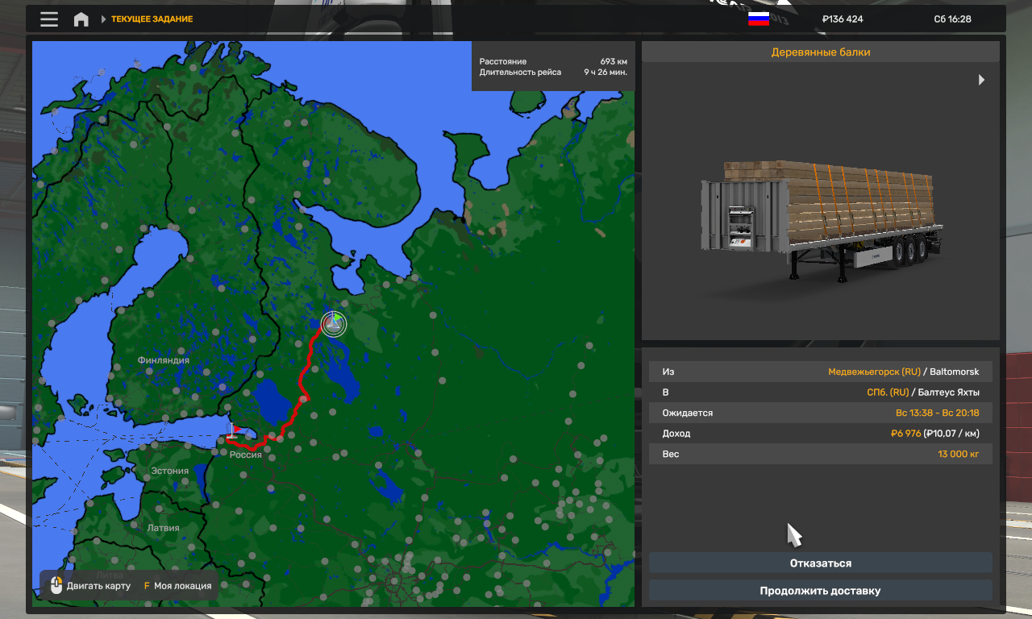Click the wooden beams trailer preview
This screenshot has width=1032, height=619.
821,222
